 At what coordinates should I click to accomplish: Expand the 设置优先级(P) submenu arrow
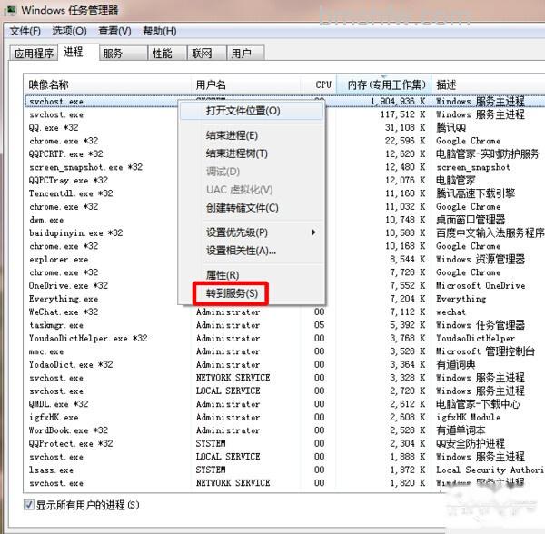pos(314,232)
